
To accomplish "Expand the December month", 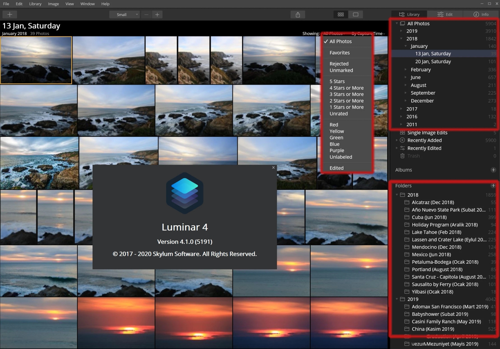I will point(406,101).
